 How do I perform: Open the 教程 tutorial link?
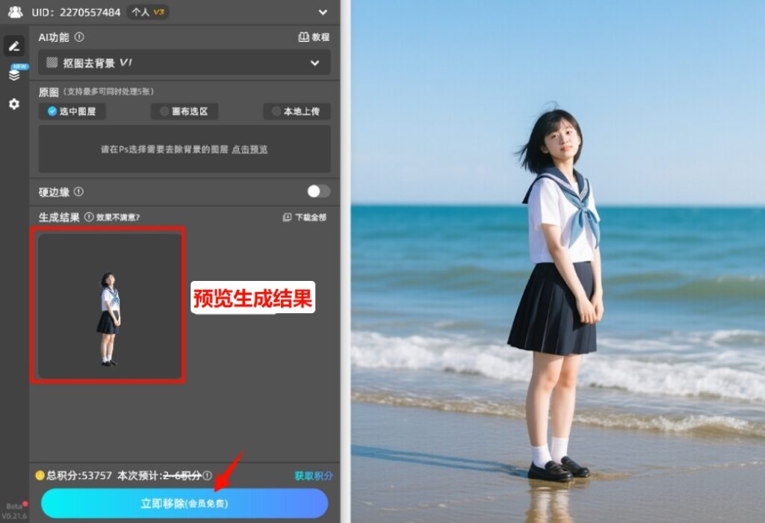(314, 37)
